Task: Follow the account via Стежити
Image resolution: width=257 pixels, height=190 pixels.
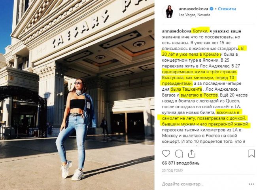Action: 227,9
